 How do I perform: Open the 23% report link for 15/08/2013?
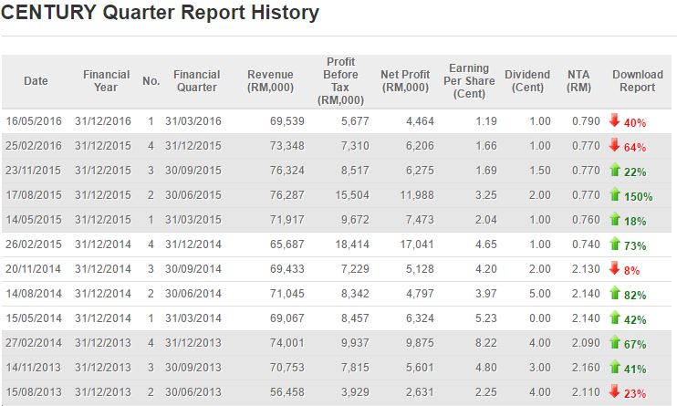pos(635,393)
